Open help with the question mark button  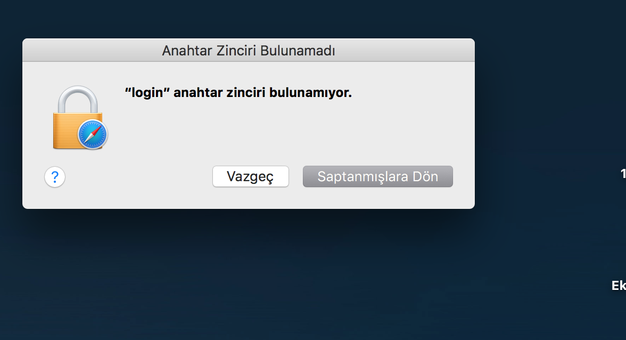pos(55,176)
